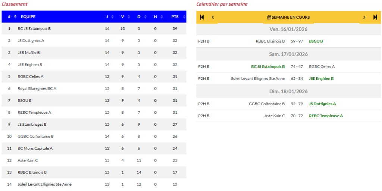
Task: Open BSGU B winning team link
Action: (x=316, y=41)
